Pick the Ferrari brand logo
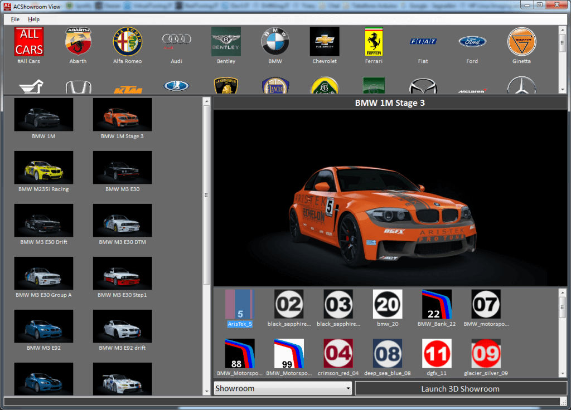 374,41
